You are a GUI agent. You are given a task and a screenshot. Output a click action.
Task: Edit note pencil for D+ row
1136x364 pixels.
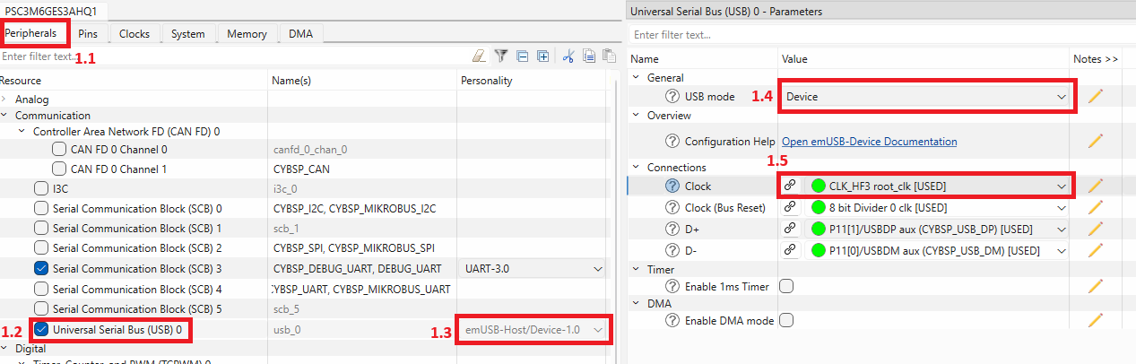tap(1095, 229)
